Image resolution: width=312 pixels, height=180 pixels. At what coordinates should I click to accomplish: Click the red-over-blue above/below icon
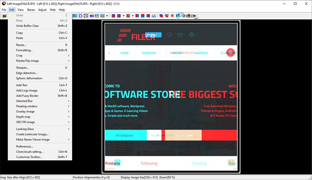(x=143, y=16)
